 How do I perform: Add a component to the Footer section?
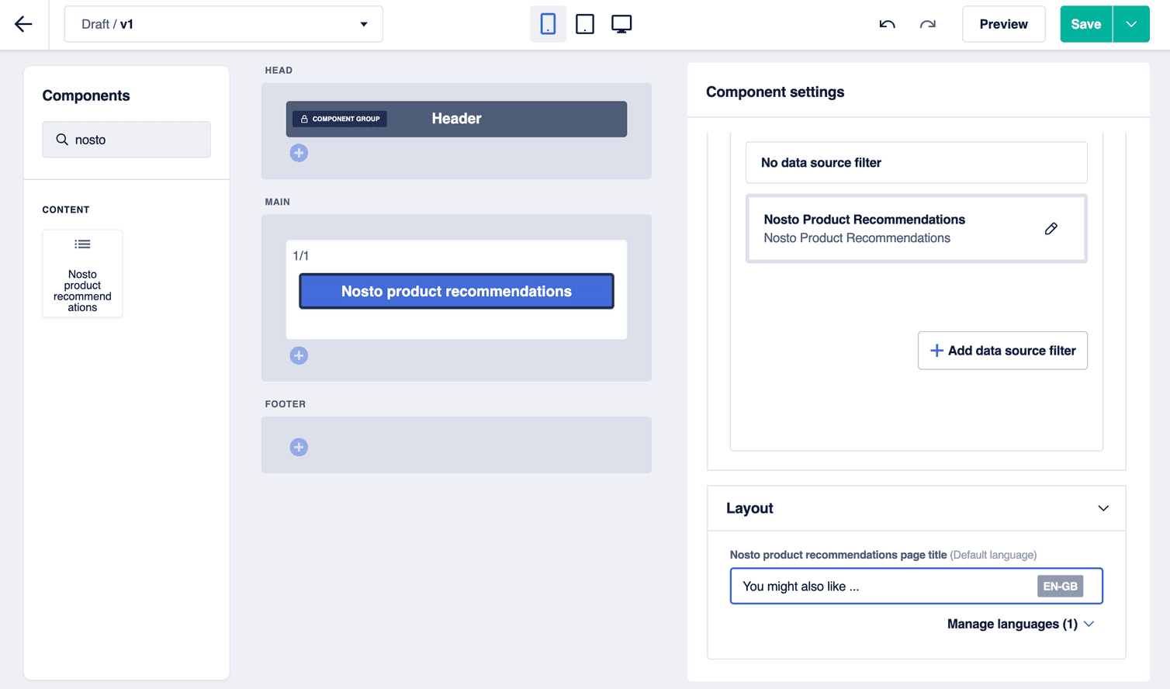click(x=299, y=446)
